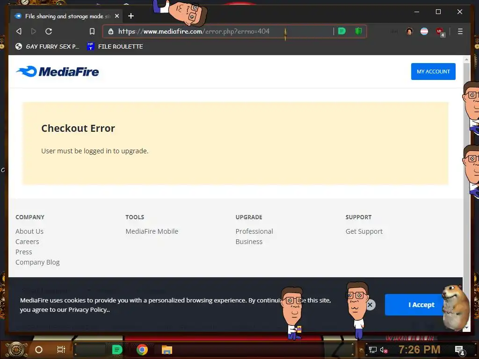Click the MediaFire logo
Screen dimensions: 479x359
[58, 72]
